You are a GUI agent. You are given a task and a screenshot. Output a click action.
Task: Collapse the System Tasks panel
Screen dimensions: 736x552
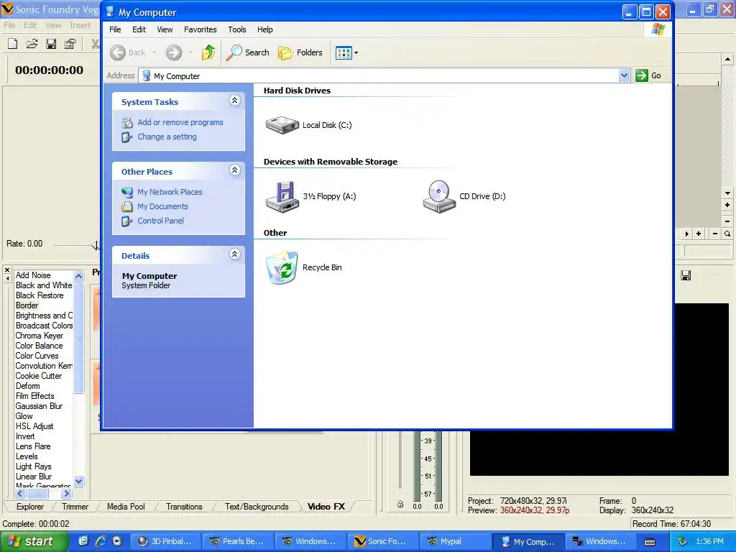pos(235,101)
